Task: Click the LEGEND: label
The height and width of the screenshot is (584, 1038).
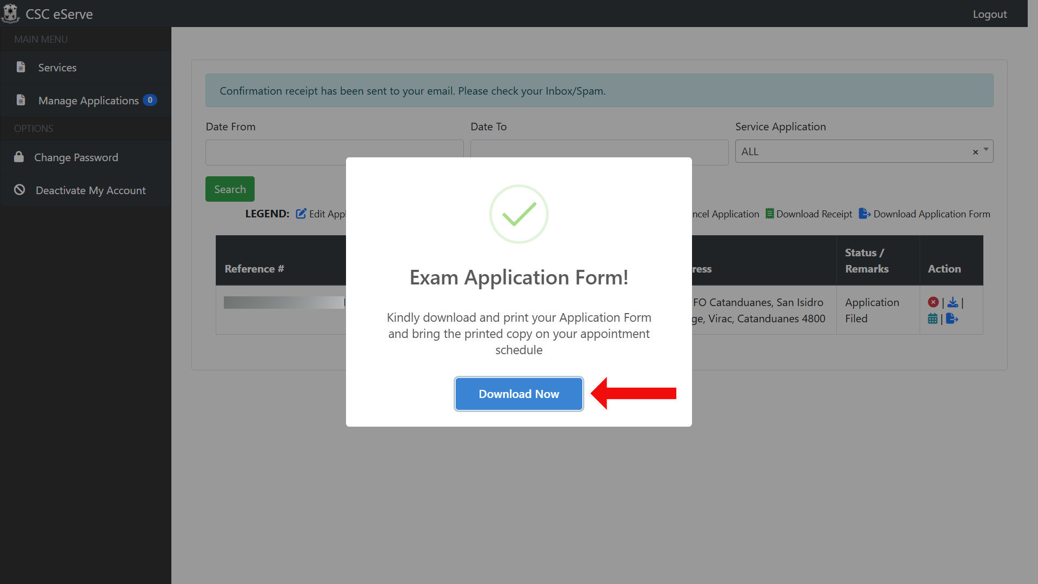Action: click(267, 214)
